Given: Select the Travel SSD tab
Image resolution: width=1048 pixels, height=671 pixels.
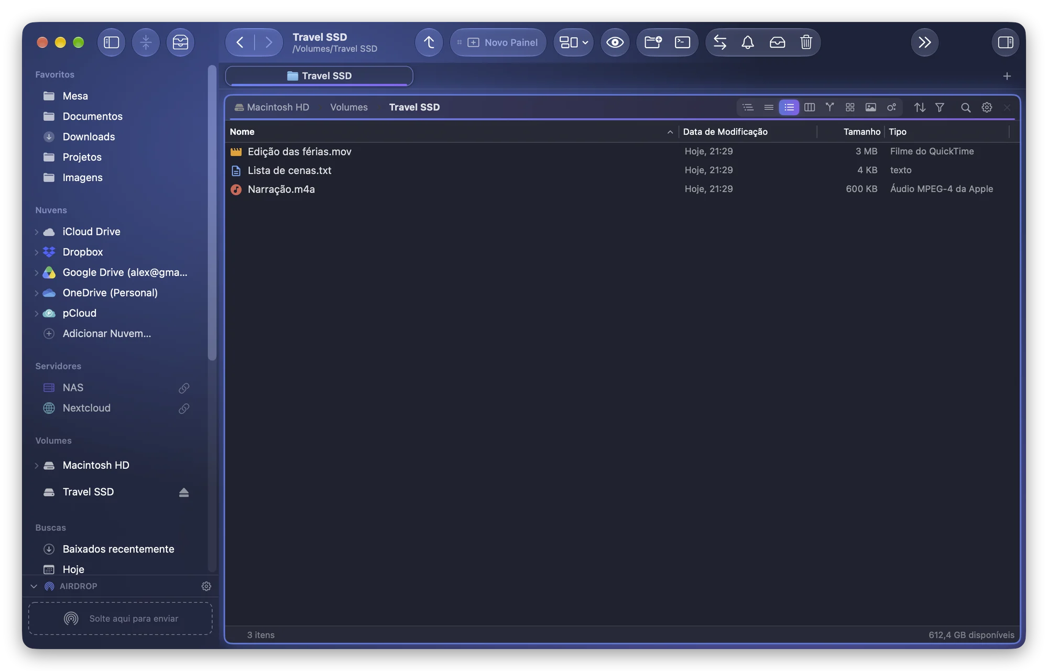Looking at the screenshot, I should (x=319, y=76).
